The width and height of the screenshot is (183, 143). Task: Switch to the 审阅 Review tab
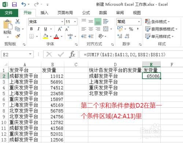click(120, 13)
